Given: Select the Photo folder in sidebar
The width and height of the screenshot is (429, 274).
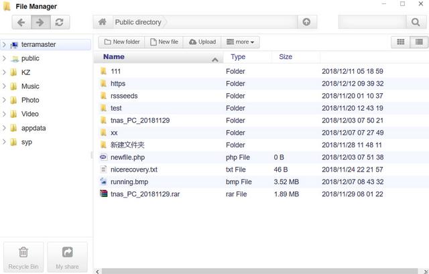Looking at the screenshot, I should tap(30, 100).
